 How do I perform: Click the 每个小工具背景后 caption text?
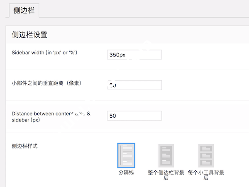click(x=206, y=175)
